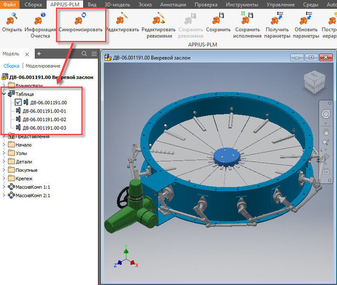Click Таблица iAssembly table icon

click(11, 94)
